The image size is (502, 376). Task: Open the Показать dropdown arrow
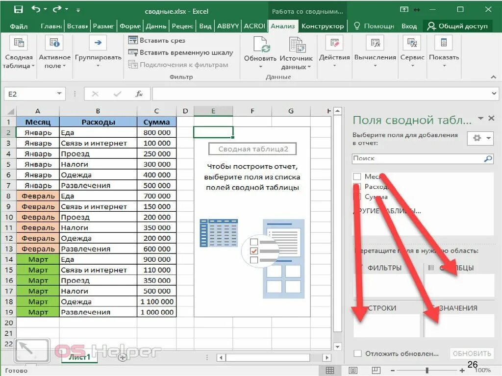tap(444, 66)
